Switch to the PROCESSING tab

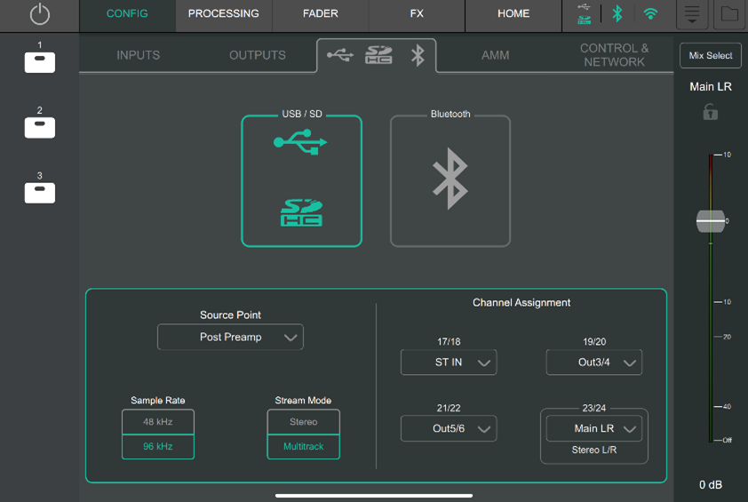point(224,14)
